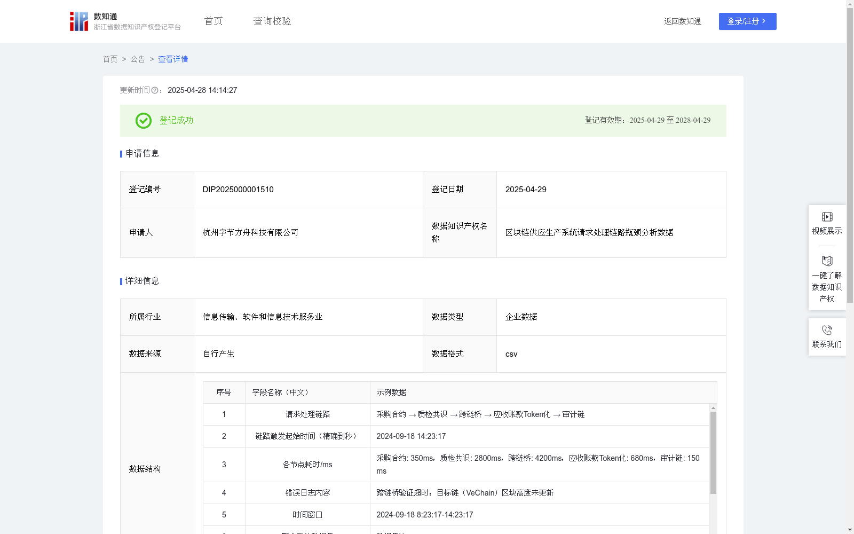The height and width of the screenshot is (534, 854).
Task: Click the 各节点耗时/ms field cell
Action: click(307, 465)
